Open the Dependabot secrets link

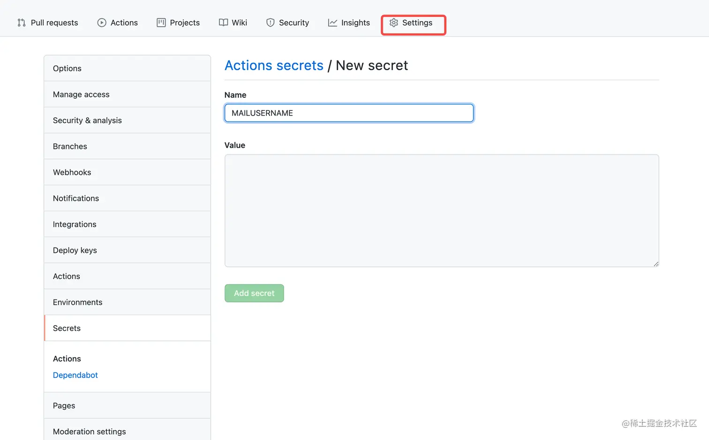(x=75, y=375)
